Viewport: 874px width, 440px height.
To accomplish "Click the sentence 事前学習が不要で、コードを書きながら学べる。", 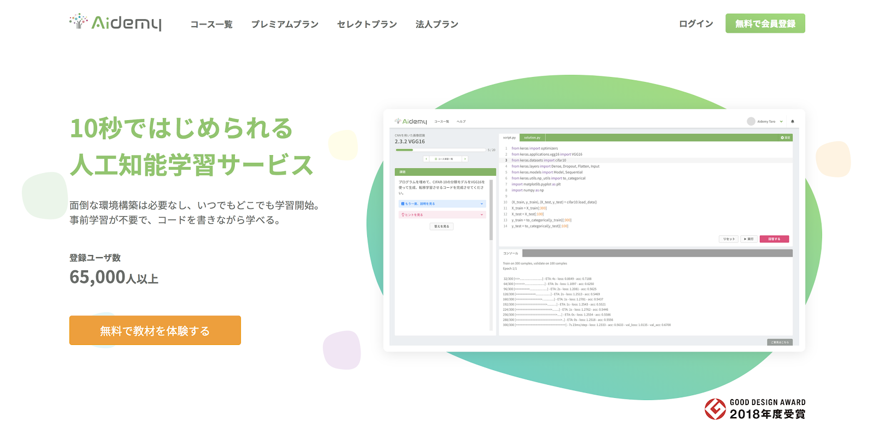I will 175,221.
